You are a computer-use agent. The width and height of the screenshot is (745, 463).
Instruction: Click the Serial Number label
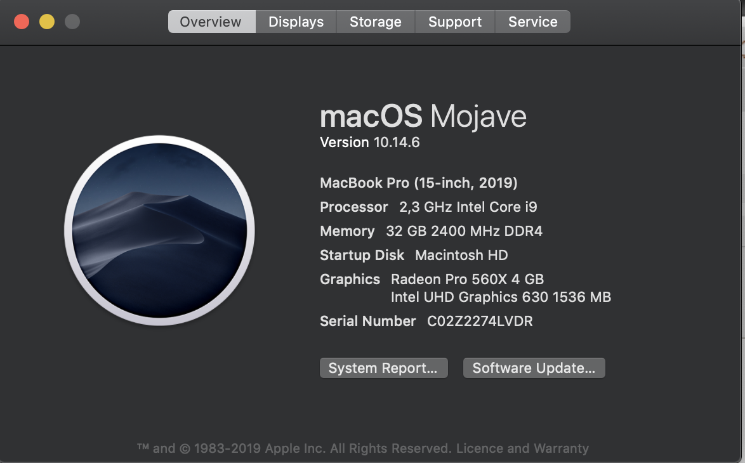(368, 321)
